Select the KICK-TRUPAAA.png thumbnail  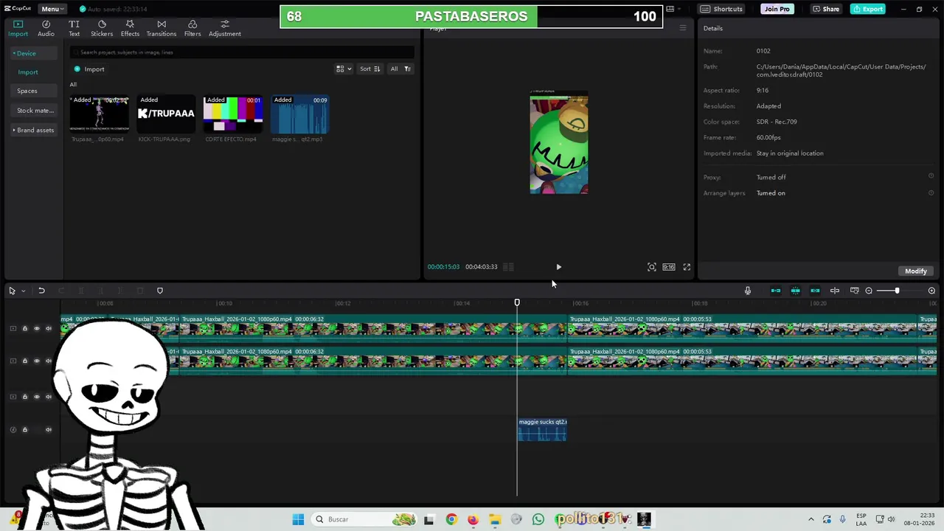(x=166, y=114)
